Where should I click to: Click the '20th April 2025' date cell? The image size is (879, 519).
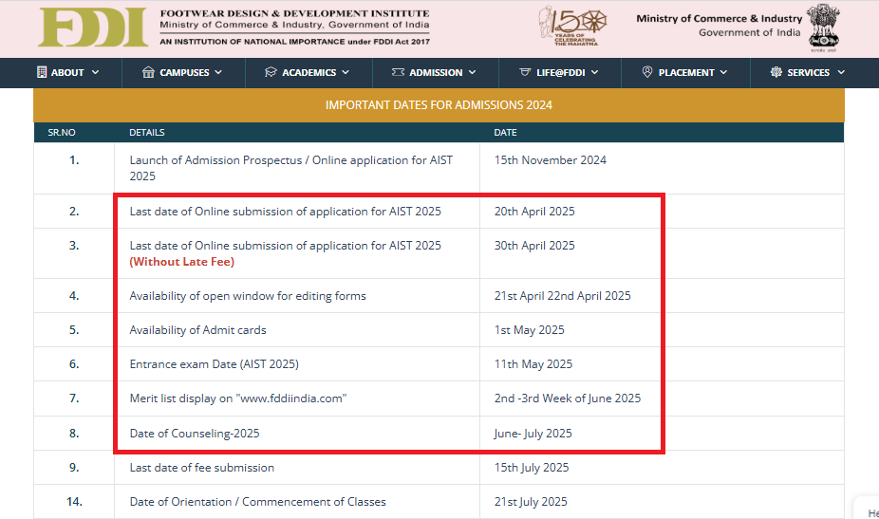coord(534,212)
